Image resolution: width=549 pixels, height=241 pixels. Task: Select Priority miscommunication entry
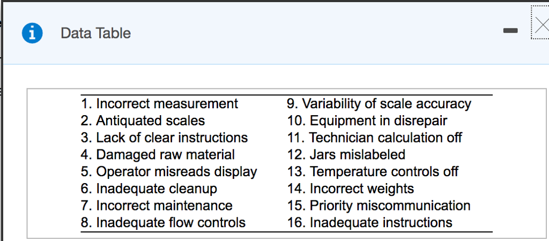tap(379, 206)
